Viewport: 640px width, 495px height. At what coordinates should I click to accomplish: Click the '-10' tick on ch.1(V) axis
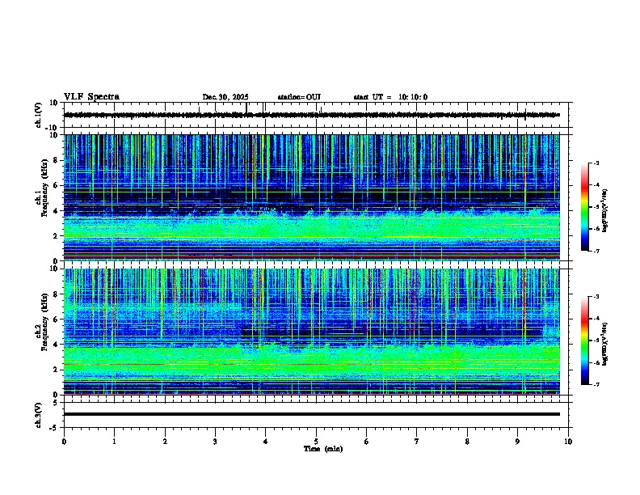coord(53,128)
